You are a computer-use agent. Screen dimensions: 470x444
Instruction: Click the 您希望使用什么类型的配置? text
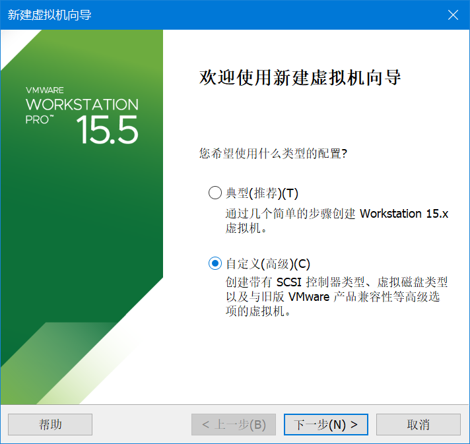[273, 154]
